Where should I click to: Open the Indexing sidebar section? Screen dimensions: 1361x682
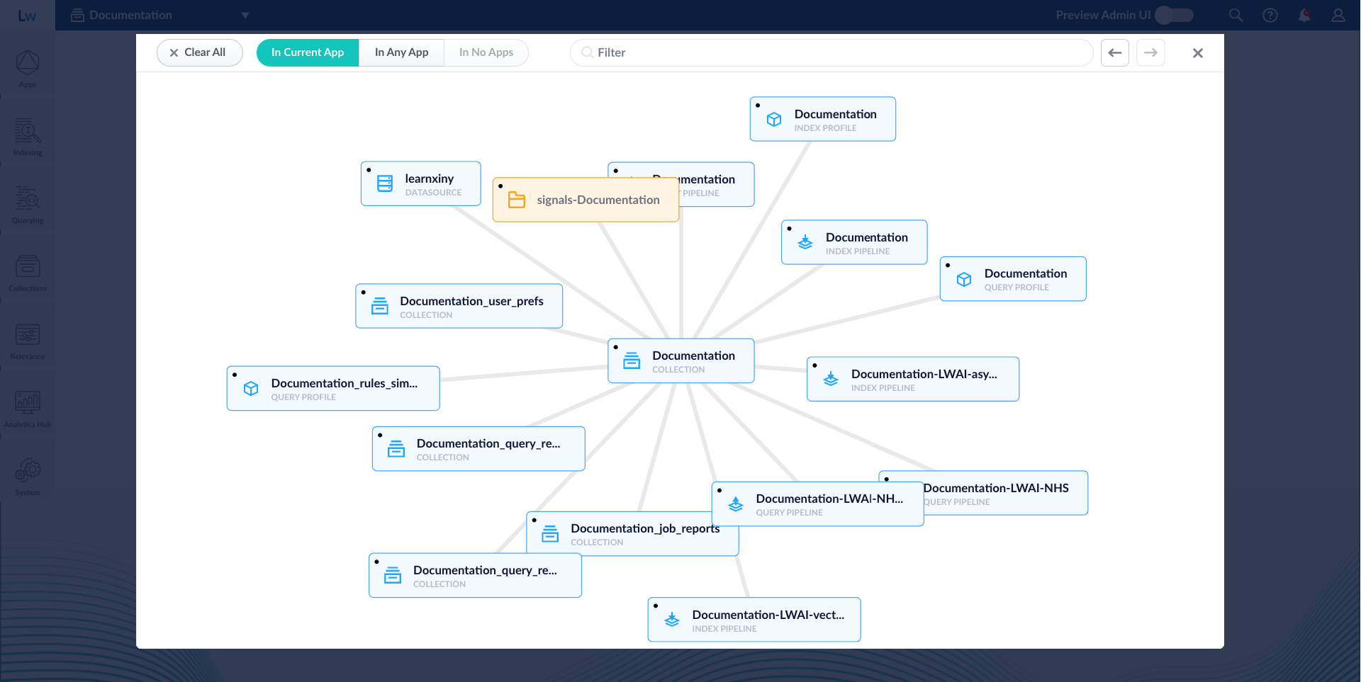(x=28, y=137)
